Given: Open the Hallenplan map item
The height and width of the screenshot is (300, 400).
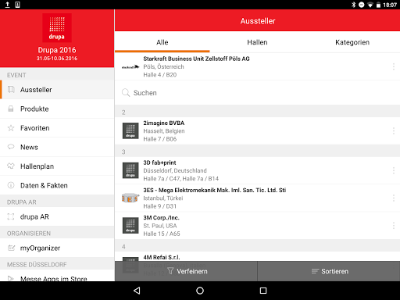Looking at the screenshot, I should [x=57, y=166].
